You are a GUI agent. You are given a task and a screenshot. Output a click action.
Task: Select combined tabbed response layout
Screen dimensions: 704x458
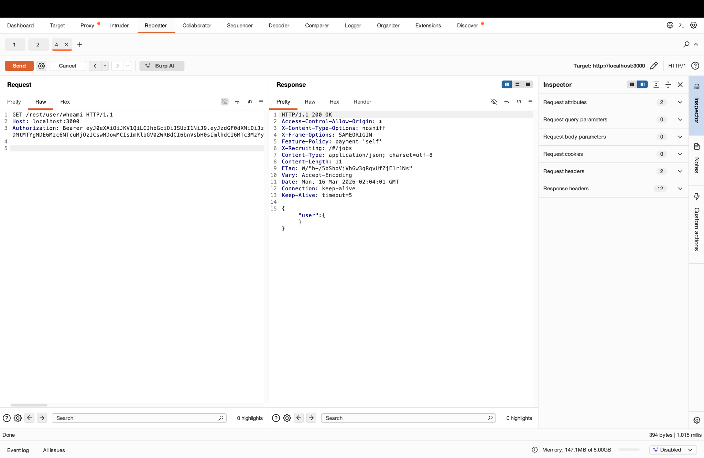click(528, 84)
